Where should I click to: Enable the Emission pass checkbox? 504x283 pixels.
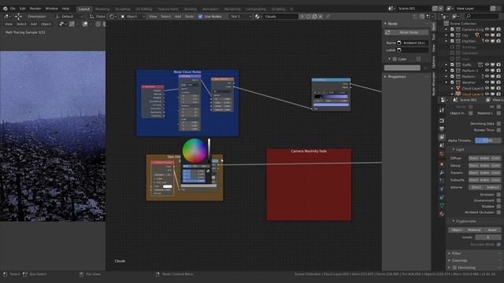pos(498,194)
